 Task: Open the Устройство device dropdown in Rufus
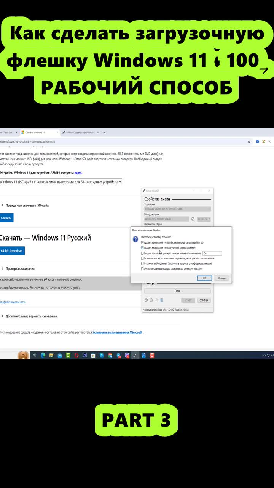point(177,209)
